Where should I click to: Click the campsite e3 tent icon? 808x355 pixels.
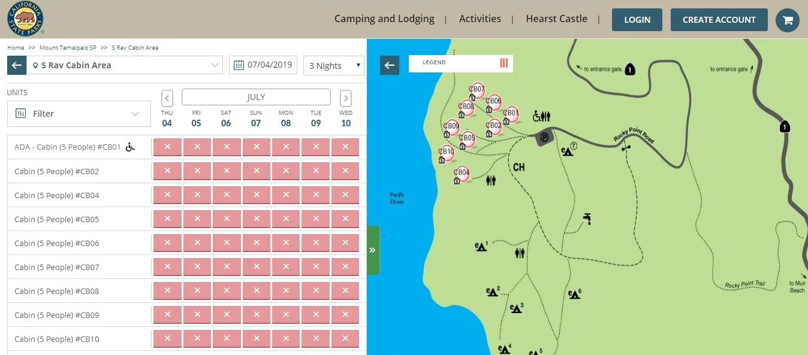(517, 308)
